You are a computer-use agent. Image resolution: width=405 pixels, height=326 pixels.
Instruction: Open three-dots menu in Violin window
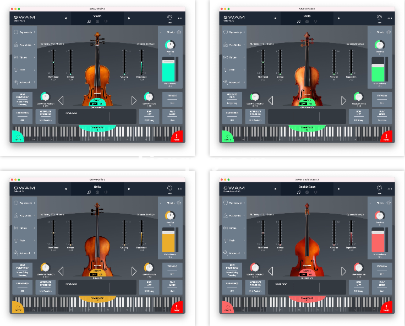click(180, 18)
